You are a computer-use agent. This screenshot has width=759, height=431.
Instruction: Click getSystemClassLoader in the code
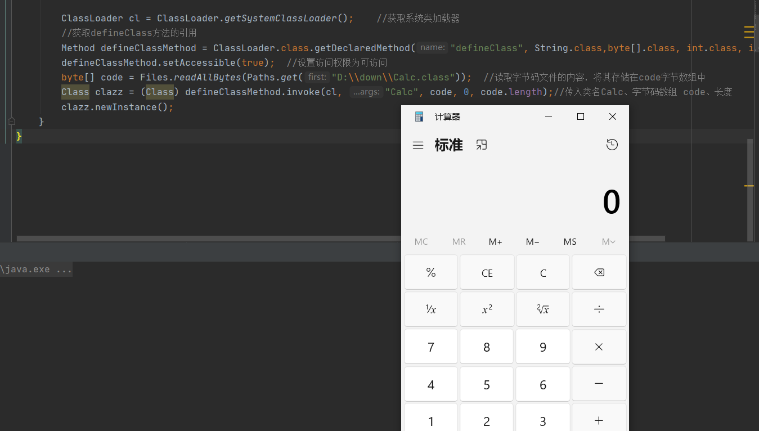[x=280, y=19]
